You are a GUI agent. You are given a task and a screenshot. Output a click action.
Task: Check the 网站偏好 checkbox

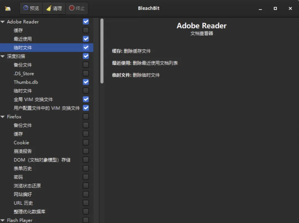coord(86,194)
